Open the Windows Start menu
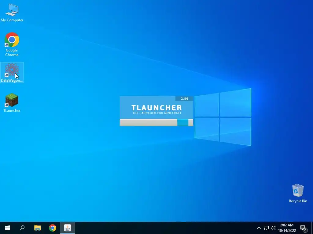Image resolution: width=313 pixels, height=234 pixels. point(7,228)
